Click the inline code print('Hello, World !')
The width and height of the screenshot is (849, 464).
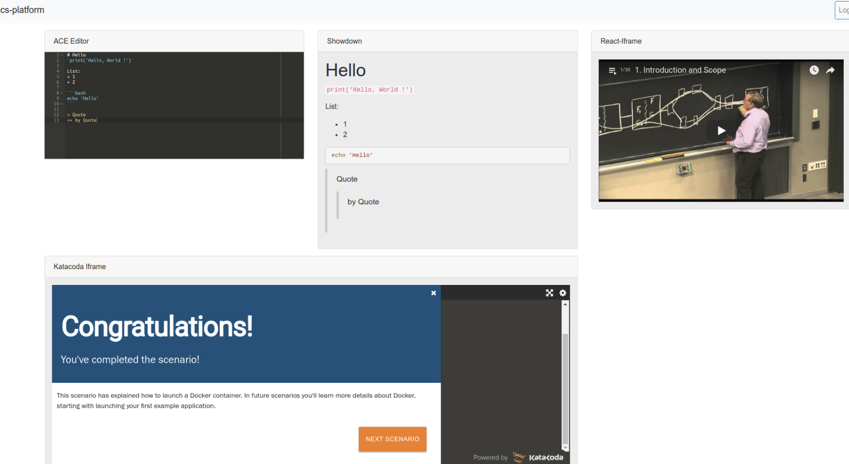click(369, 90)
